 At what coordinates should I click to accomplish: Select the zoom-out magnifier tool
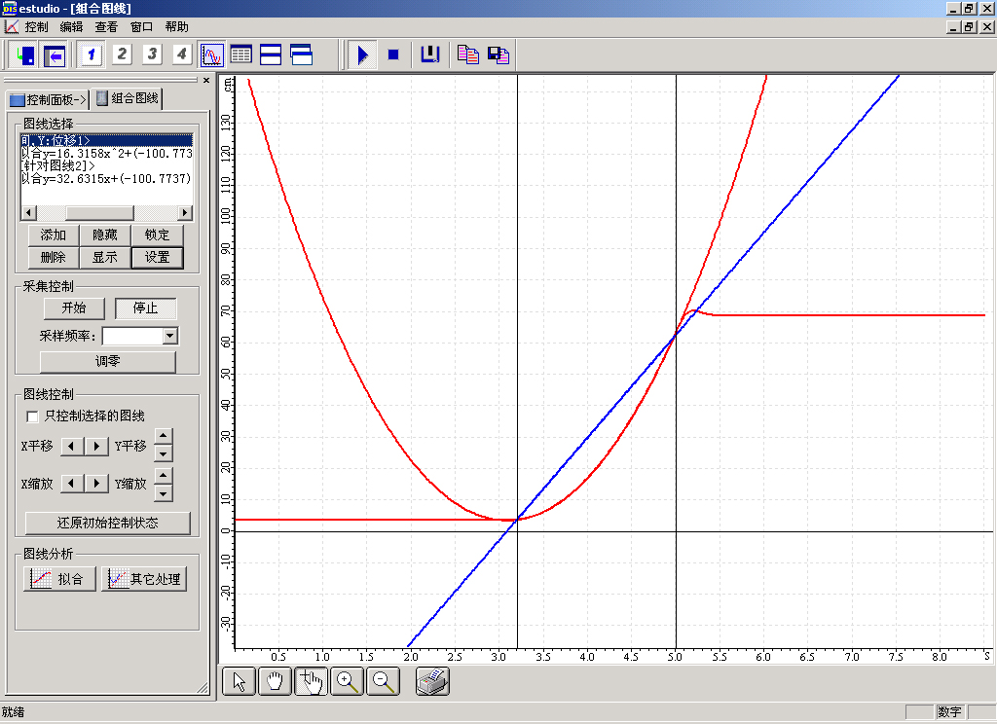[x=384, y=682]
